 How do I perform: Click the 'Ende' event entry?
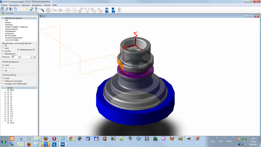tap(12, 123)
